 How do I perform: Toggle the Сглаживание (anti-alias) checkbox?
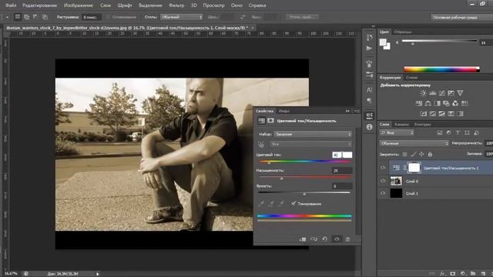pyautogui.click(x=108, y=17)
